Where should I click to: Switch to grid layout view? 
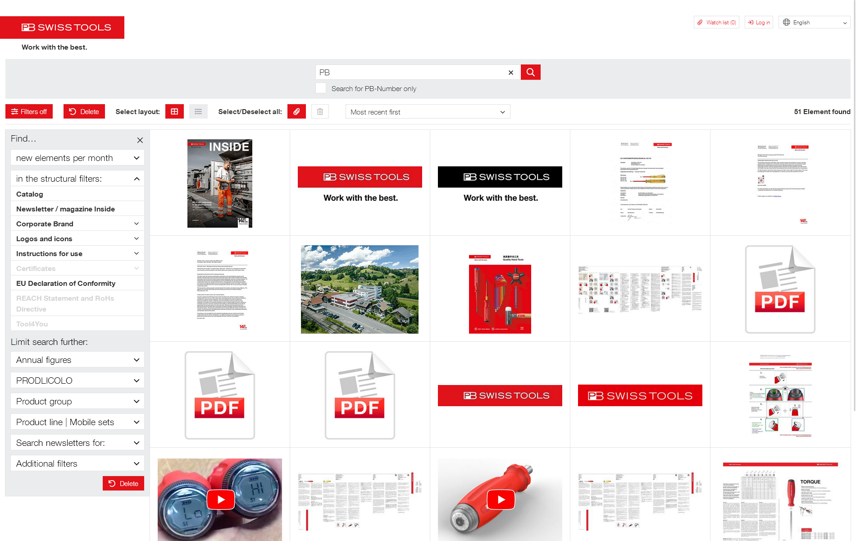(x=174, y=111)
